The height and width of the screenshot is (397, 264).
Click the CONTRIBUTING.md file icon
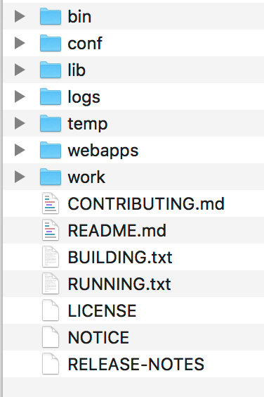click(x=51, y=203)
